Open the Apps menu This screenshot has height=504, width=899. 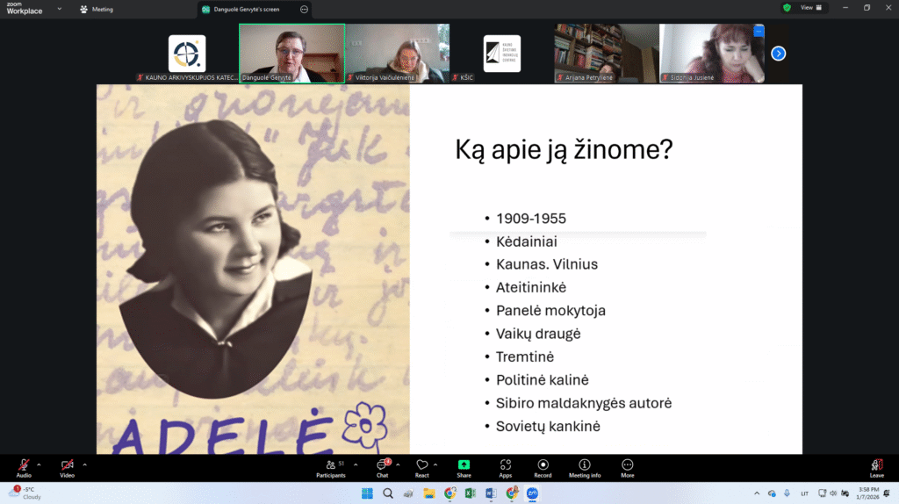coord(506,466)
